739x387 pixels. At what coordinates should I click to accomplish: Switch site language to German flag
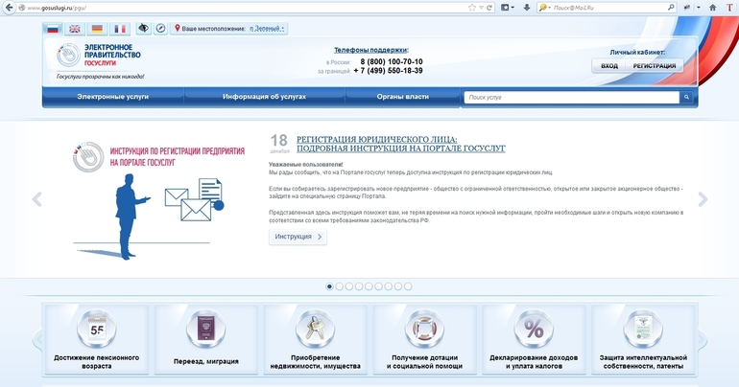(x=97, y=29)
